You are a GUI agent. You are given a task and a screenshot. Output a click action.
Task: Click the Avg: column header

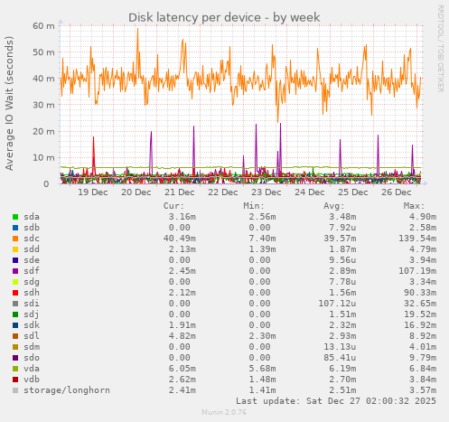point(334,206)
